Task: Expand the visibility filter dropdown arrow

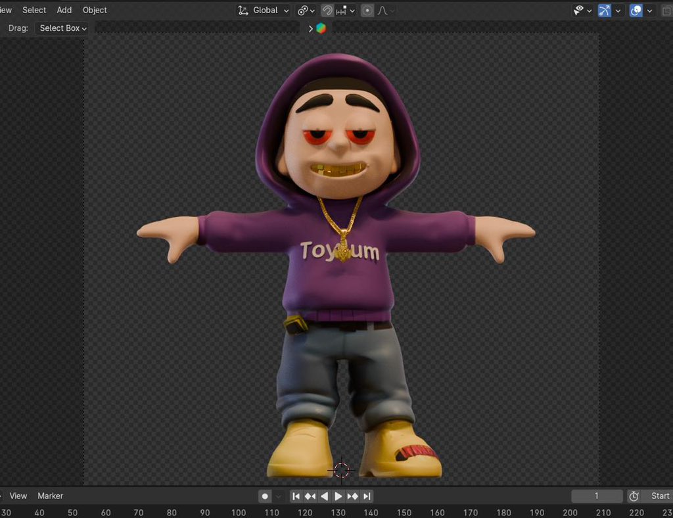Action: point(590,11)
